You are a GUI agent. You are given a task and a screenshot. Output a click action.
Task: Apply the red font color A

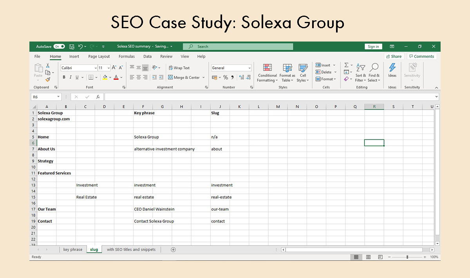coord(116,78)
